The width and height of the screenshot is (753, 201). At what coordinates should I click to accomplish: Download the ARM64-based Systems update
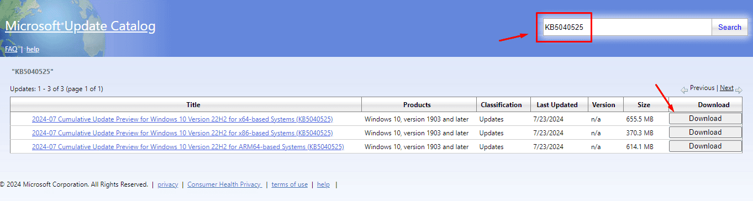point(705,146)
